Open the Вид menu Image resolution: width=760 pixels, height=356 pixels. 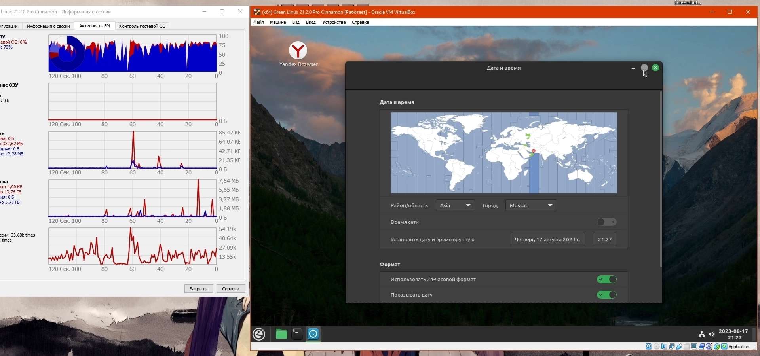point(296,22)
